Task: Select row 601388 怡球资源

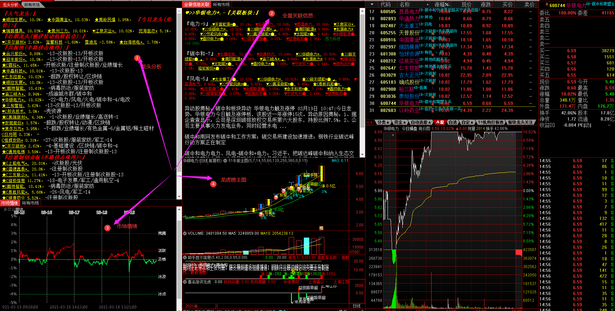Action: coord(452,54)
